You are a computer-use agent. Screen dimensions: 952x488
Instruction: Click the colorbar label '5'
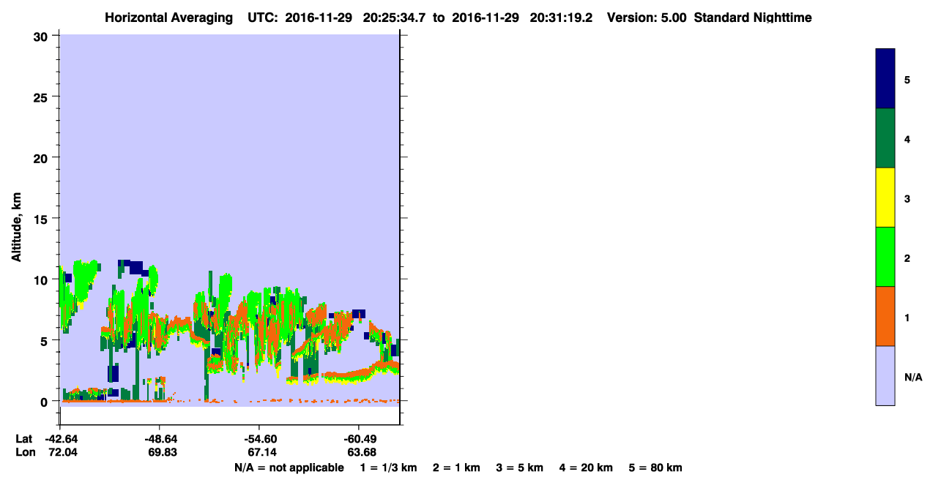pyautogui.click(x=907, y=80)
